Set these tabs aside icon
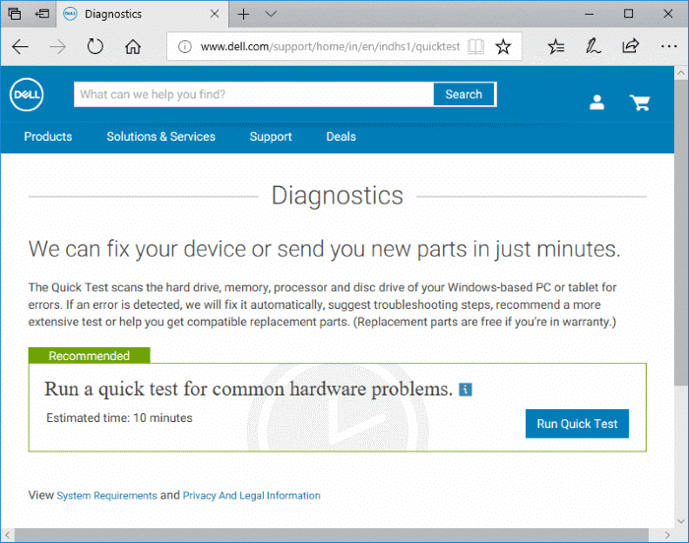 pos(42,14)
